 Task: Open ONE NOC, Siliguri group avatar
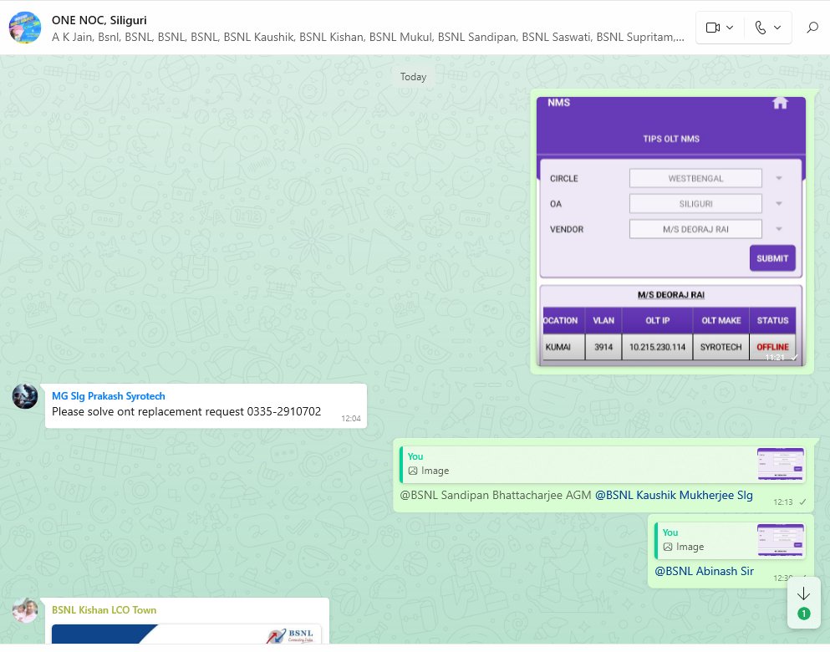[25, 28]
